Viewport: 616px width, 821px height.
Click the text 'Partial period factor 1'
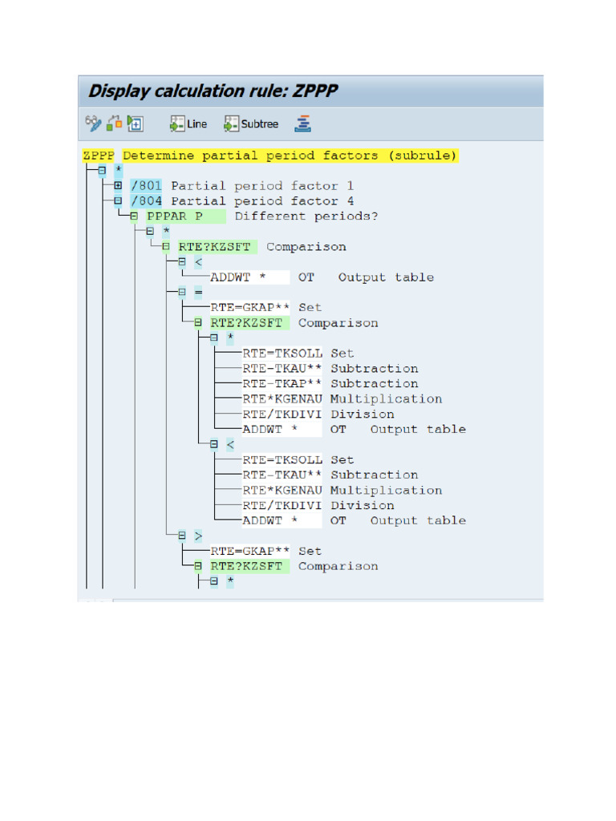(x=262, y=185)
